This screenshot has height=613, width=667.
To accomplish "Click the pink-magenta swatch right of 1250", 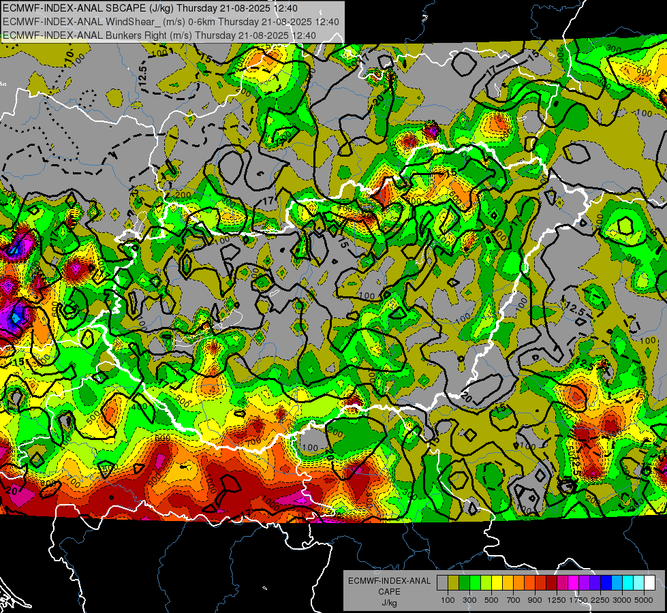I will click(x=562, y=583).
